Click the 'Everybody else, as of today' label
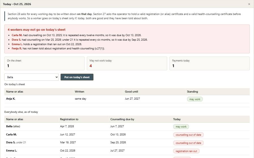254x158 pixels. [x=21, y=112]
